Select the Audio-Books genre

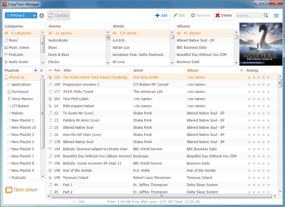[x=76, y=40]
